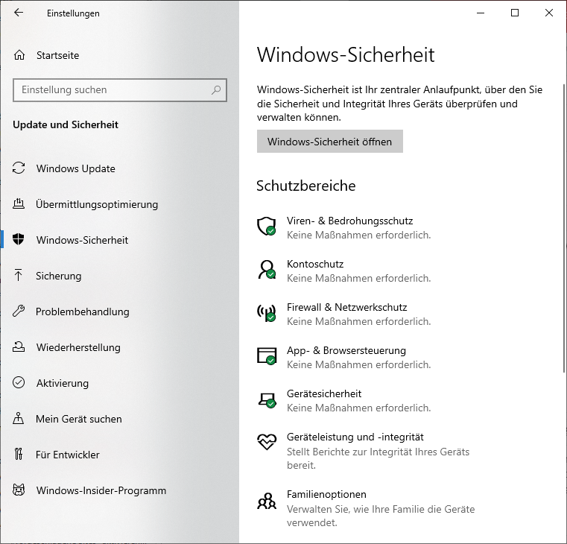Click the Viren- & Bedrohungsschutz shield icon
This screenshot has width=567, height=544.
point(267,227)
